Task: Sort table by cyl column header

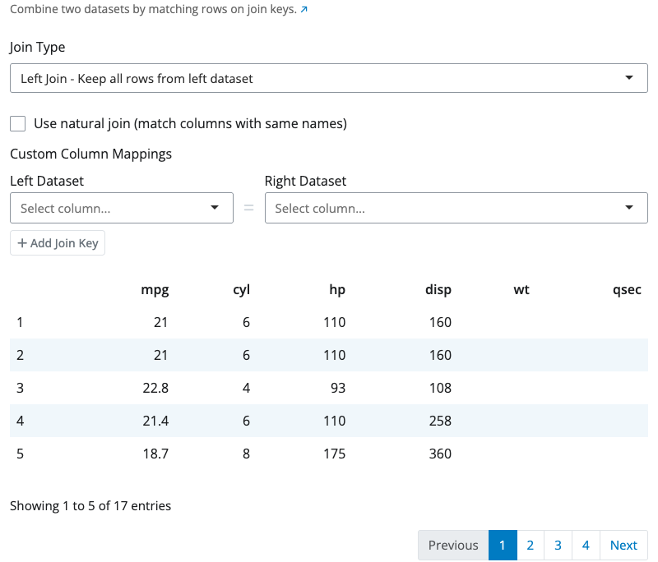Action: (242, 289)
